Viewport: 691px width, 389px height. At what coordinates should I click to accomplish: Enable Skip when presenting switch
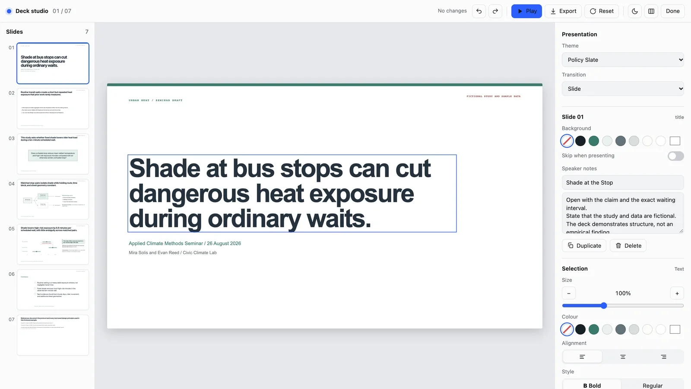pos(675,156)
